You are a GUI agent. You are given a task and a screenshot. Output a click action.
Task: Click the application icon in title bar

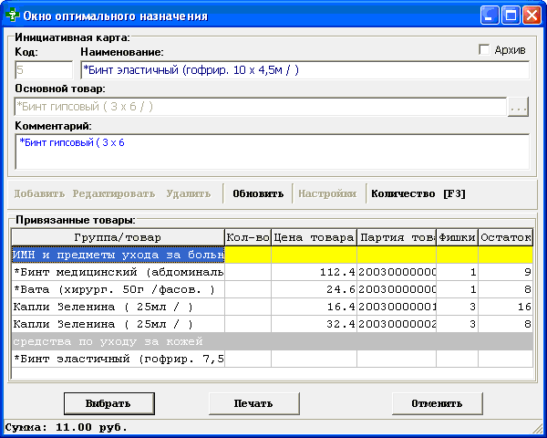click(13, 16)
